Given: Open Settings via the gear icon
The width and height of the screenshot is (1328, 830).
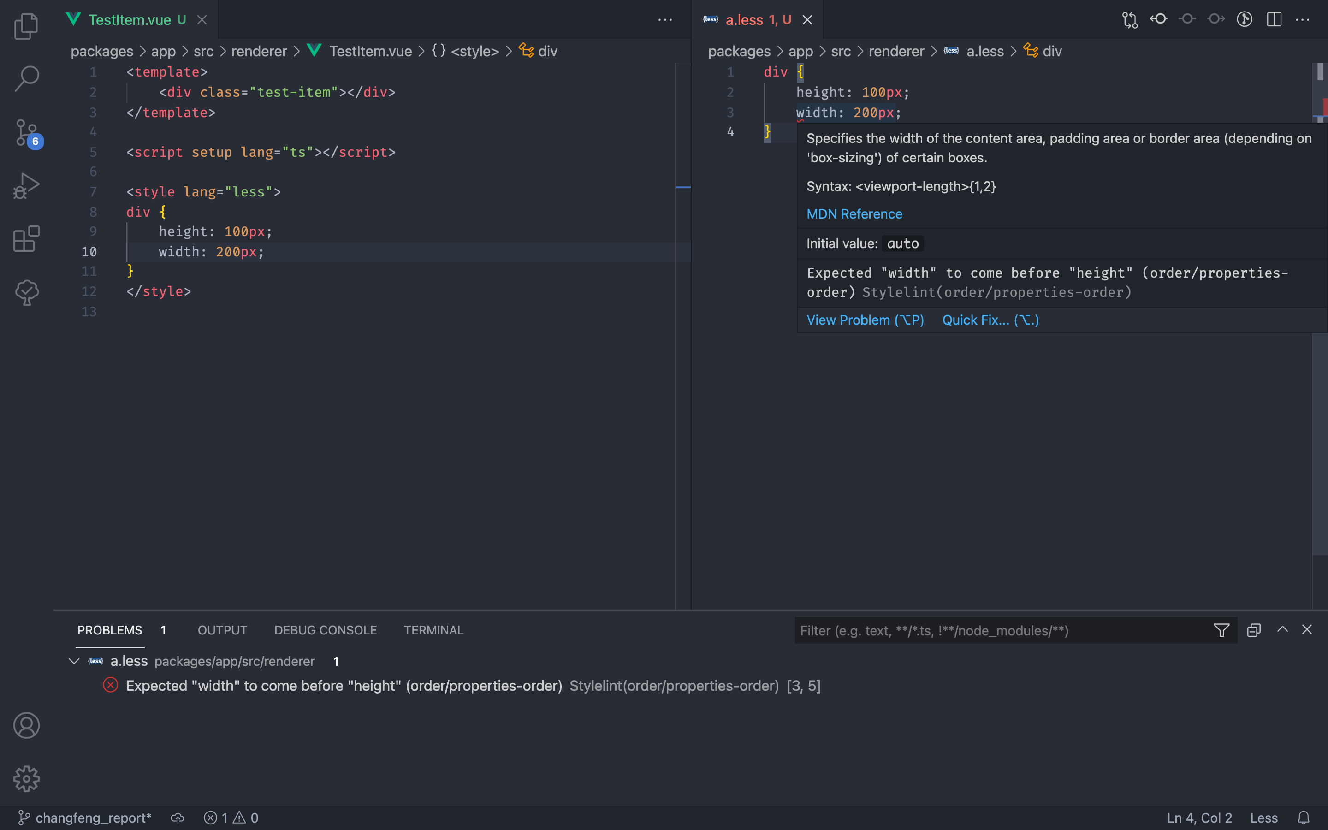Looking at the screenshot, I should pyautogui.click(x=26, y=778).
